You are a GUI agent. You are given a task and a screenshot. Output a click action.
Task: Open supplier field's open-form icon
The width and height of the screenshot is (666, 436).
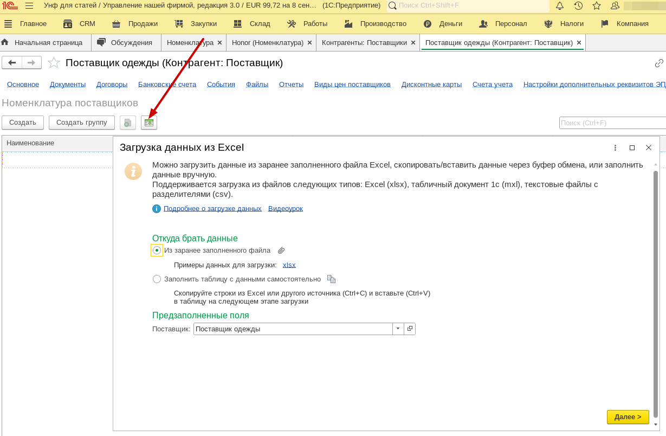410,329
